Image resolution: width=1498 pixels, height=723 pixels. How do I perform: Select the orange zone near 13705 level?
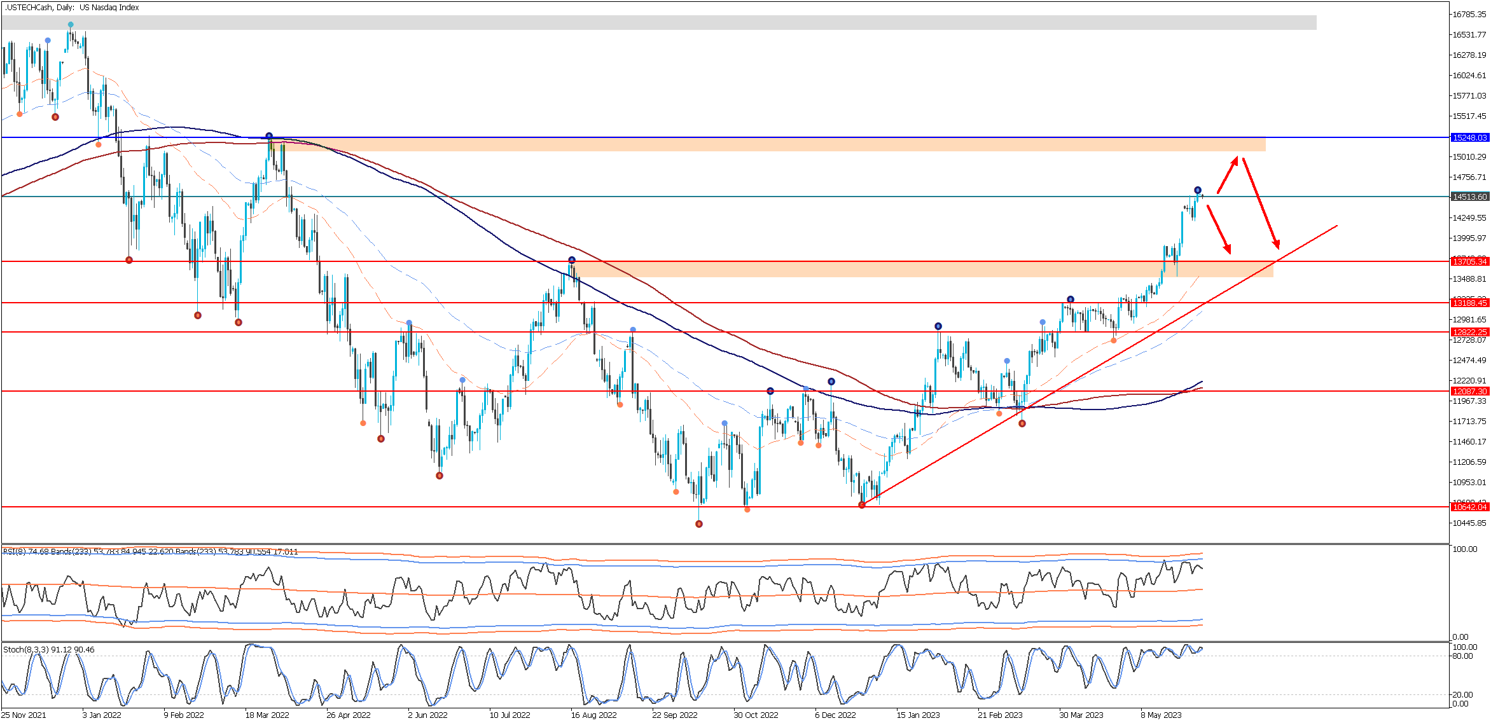pos(922,269)
